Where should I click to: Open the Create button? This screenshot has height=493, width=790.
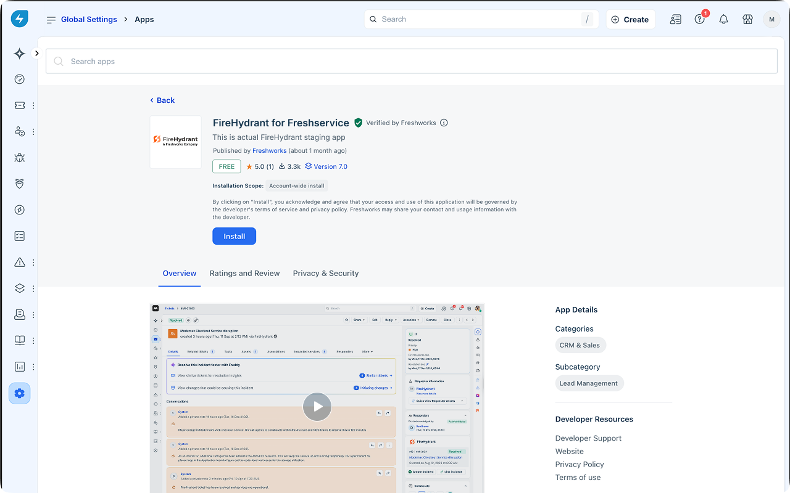pos(630,19)
